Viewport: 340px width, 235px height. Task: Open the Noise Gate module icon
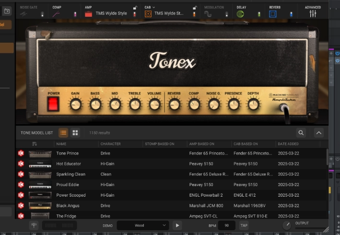pos(23,14)
